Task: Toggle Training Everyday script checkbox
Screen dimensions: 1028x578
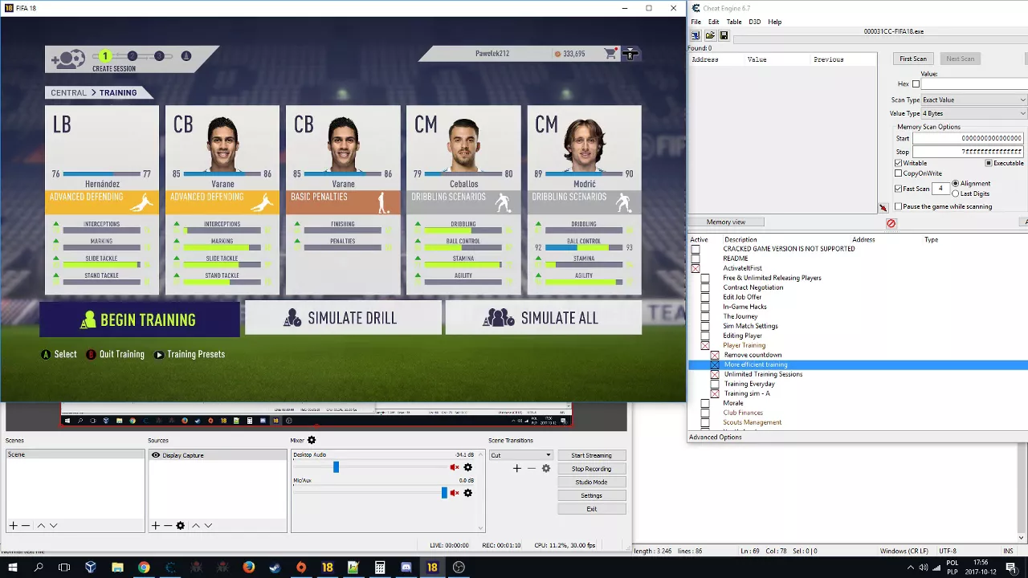Action: point(715,384)
